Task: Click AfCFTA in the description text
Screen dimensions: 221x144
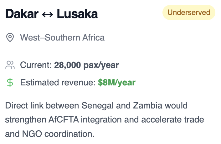Action: coord(64,120)
